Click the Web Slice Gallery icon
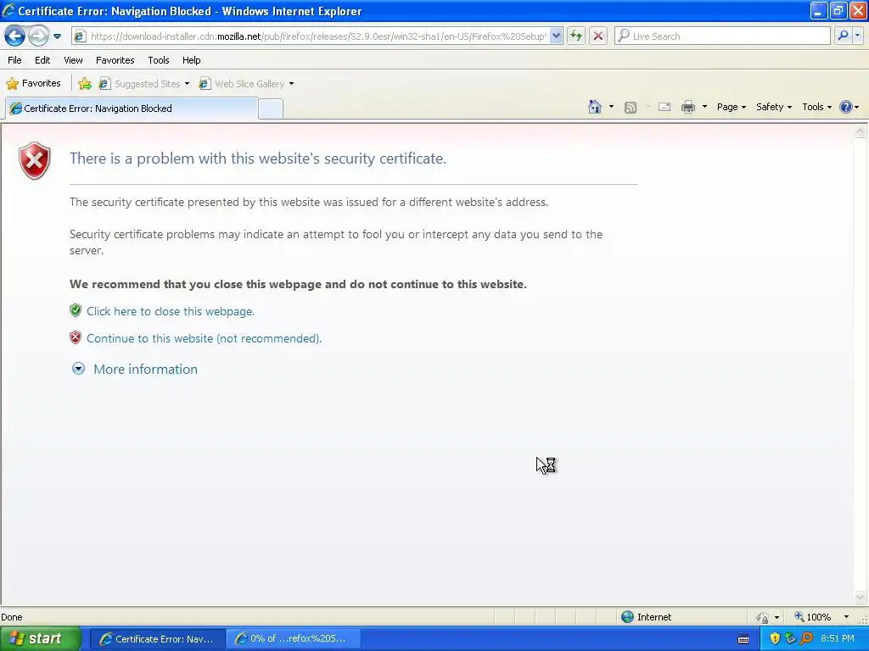Viewport: 869px width, 651px height. [205, 84]
